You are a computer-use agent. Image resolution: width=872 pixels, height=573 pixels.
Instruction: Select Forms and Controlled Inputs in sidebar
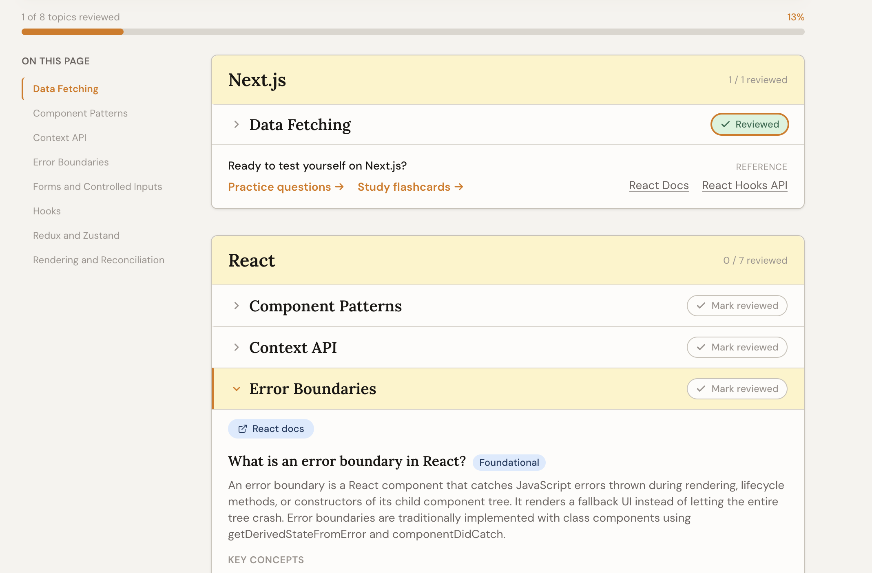(x=97, y=187)
